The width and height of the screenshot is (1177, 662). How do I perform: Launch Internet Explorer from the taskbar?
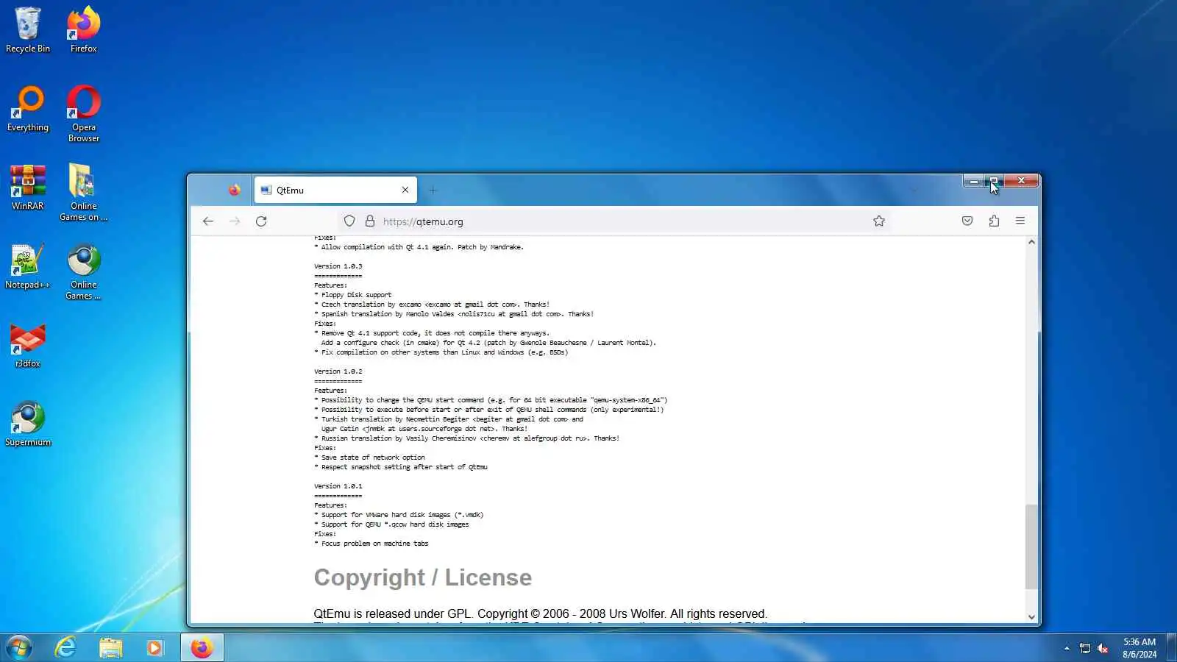pyautogui.click(x=66, y=648)
